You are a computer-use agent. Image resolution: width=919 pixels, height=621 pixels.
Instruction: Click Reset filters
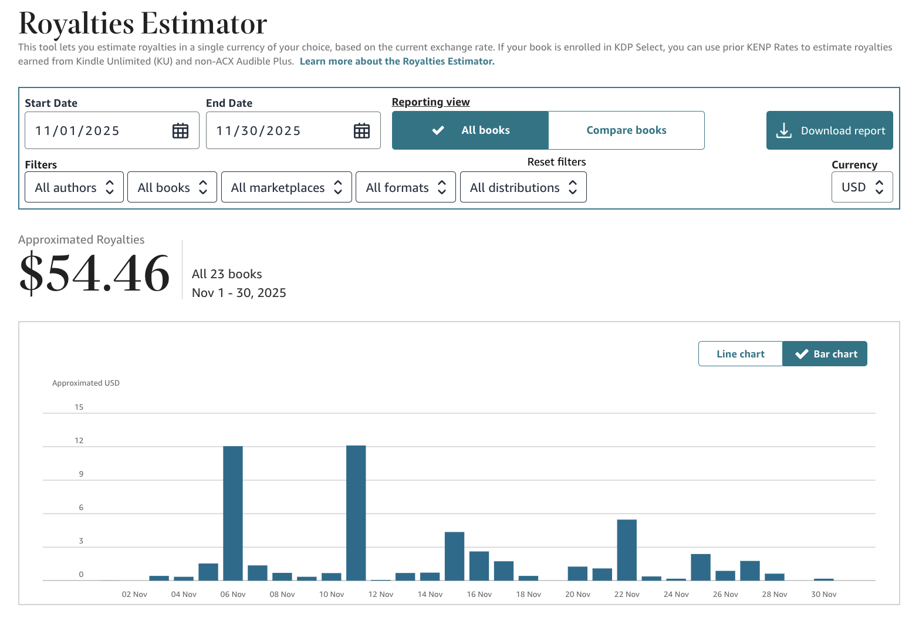(x=556, y=162)
